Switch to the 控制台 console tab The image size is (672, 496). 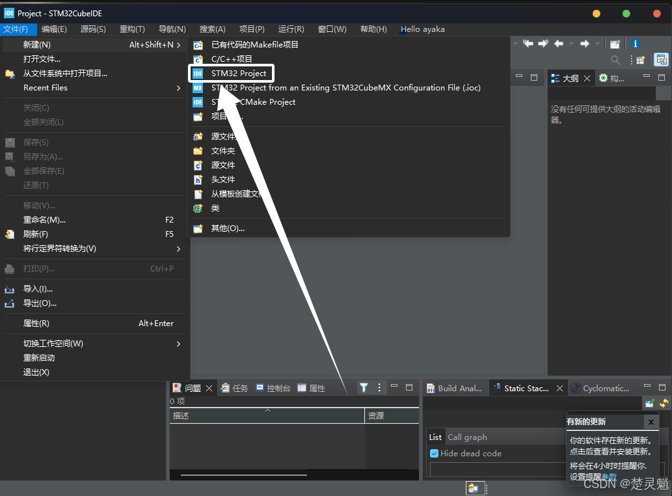(273, 389)
